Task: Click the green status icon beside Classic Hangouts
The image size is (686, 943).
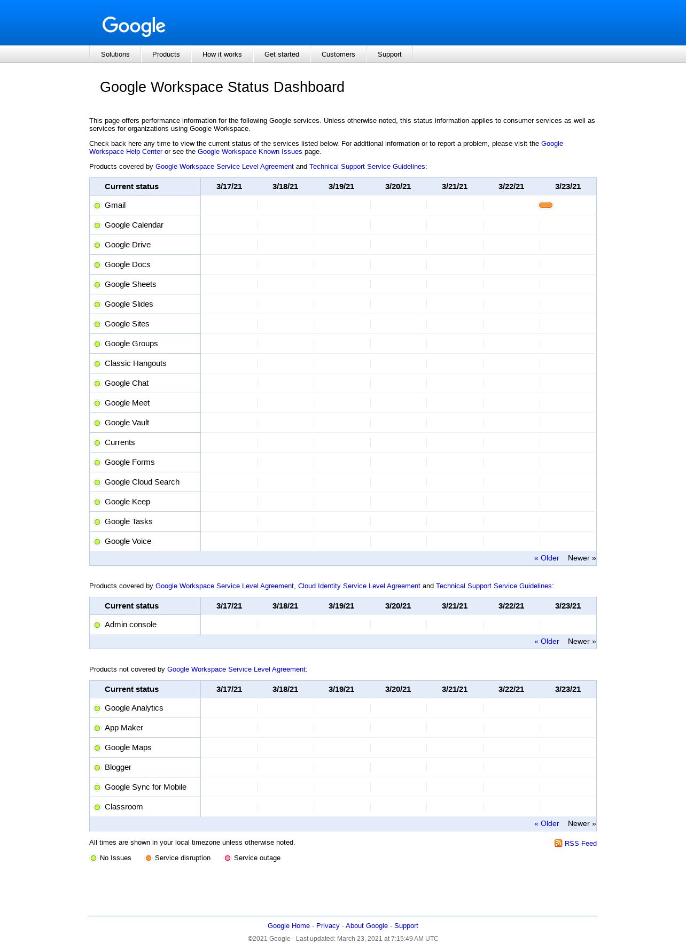Action: pos(97,364)
